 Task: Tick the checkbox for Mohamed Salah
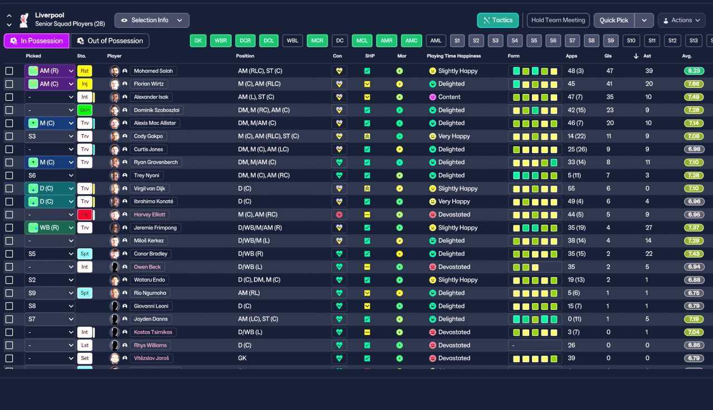pyautogui.click(x=9, y=71)
